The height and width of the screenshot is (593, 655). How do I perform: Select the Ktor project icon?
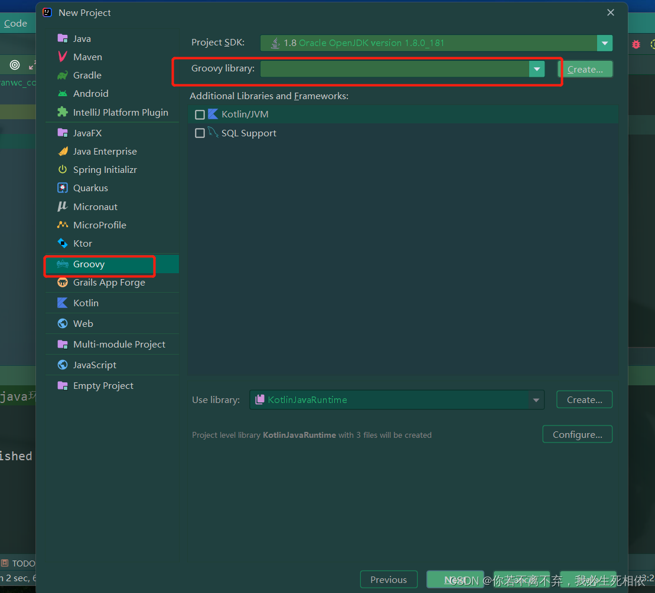pyautogui.click(x=63, y=243)
